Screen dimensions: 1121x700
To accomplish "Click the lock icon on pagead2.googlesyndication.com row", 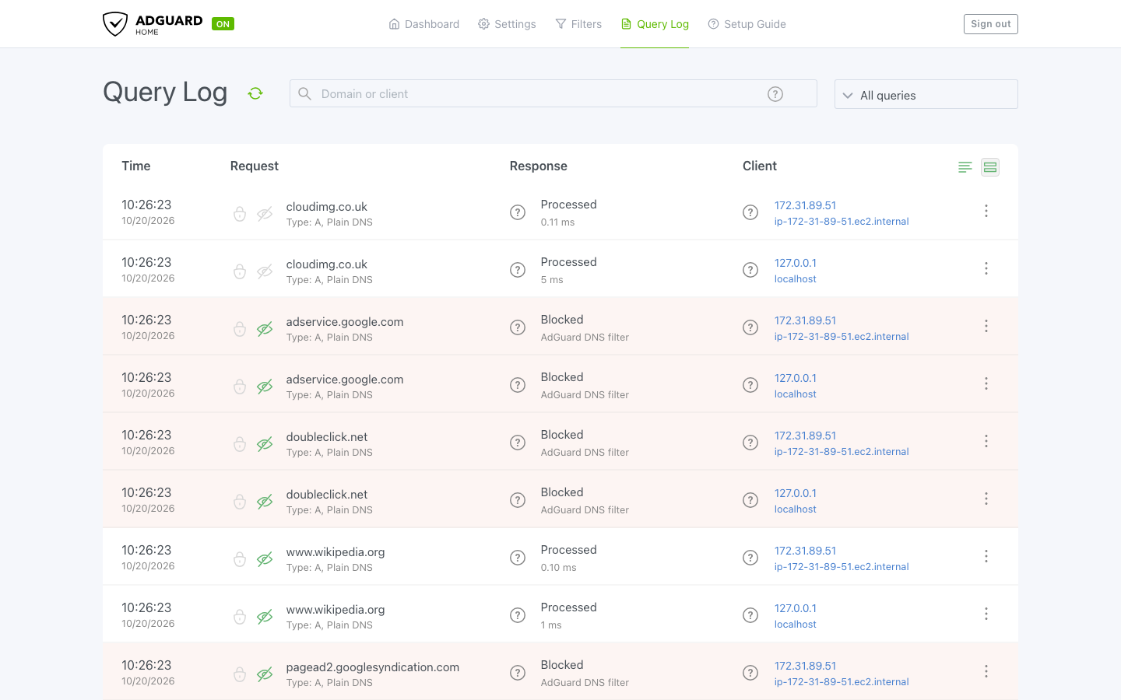I will (x=240, y=674).
